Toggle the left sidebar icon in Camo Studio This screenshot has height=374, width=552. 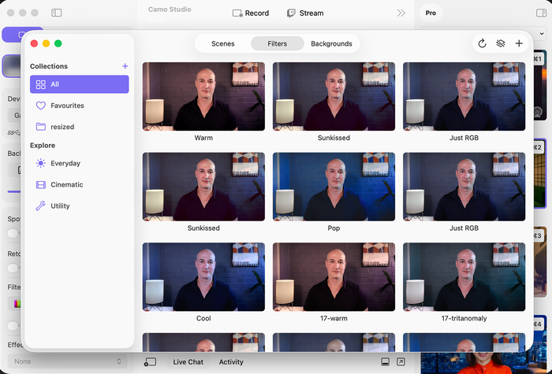(56, 13)
